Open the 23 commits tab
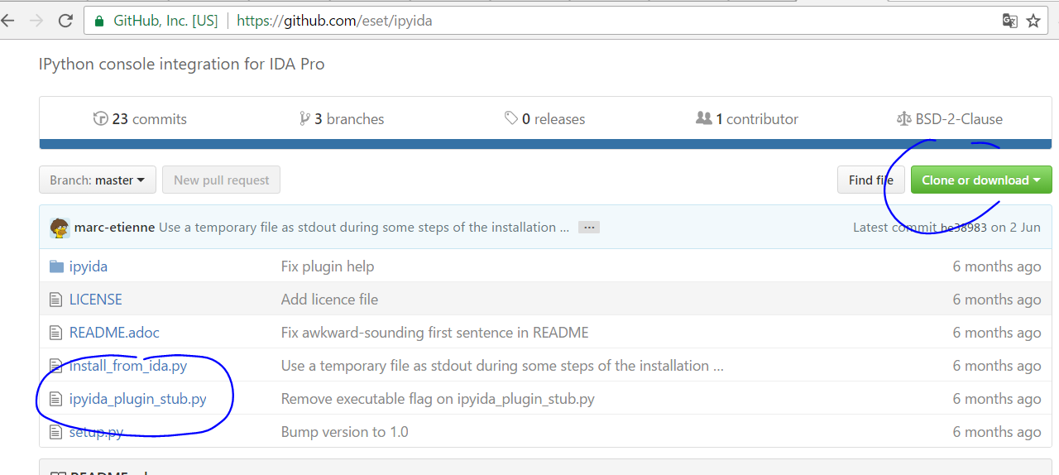 pos(140,119)
